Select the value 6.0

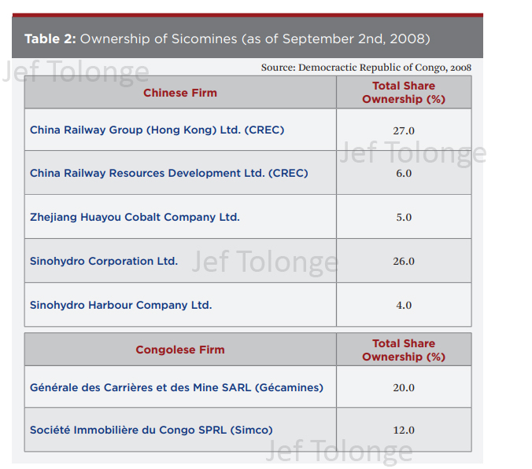coord(404,173)
